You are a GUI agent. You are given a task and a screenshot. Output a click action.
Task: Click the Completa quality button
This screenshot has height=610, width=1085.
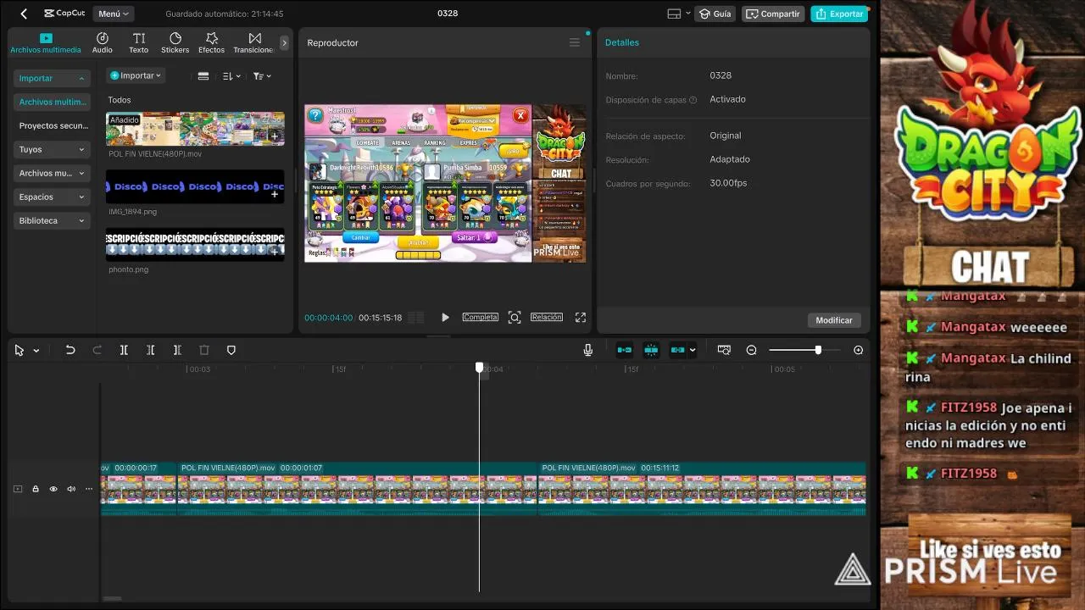pyautogui.click(x=480, y=317)
